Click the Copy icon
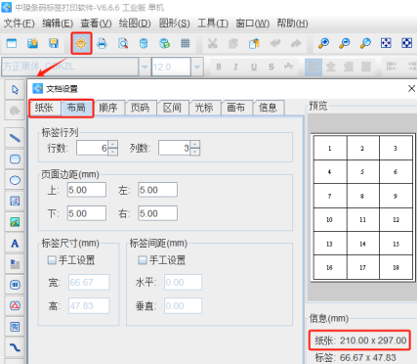 pos(233,43)
